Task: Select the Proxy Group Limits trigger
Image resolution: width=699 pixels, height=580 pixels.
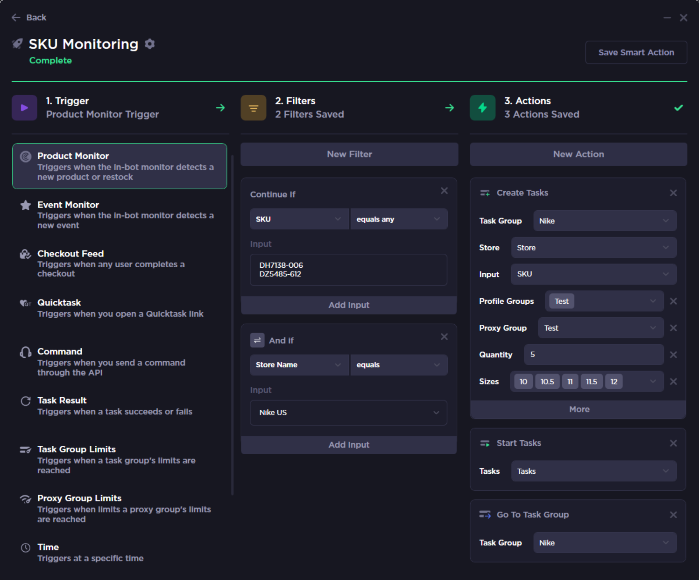Action: [x=120, y=508]
